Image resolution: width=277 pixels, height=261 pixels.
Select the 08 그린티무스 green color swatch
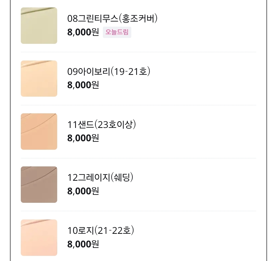click(39, 26)
